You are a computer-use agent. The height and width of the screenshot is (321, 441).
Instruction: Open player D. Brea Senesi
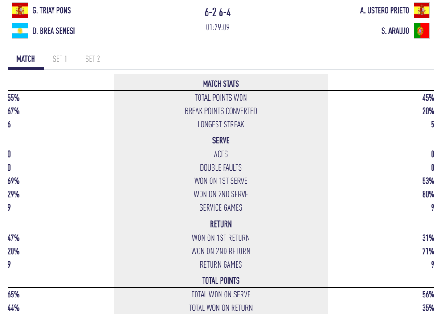54,31
